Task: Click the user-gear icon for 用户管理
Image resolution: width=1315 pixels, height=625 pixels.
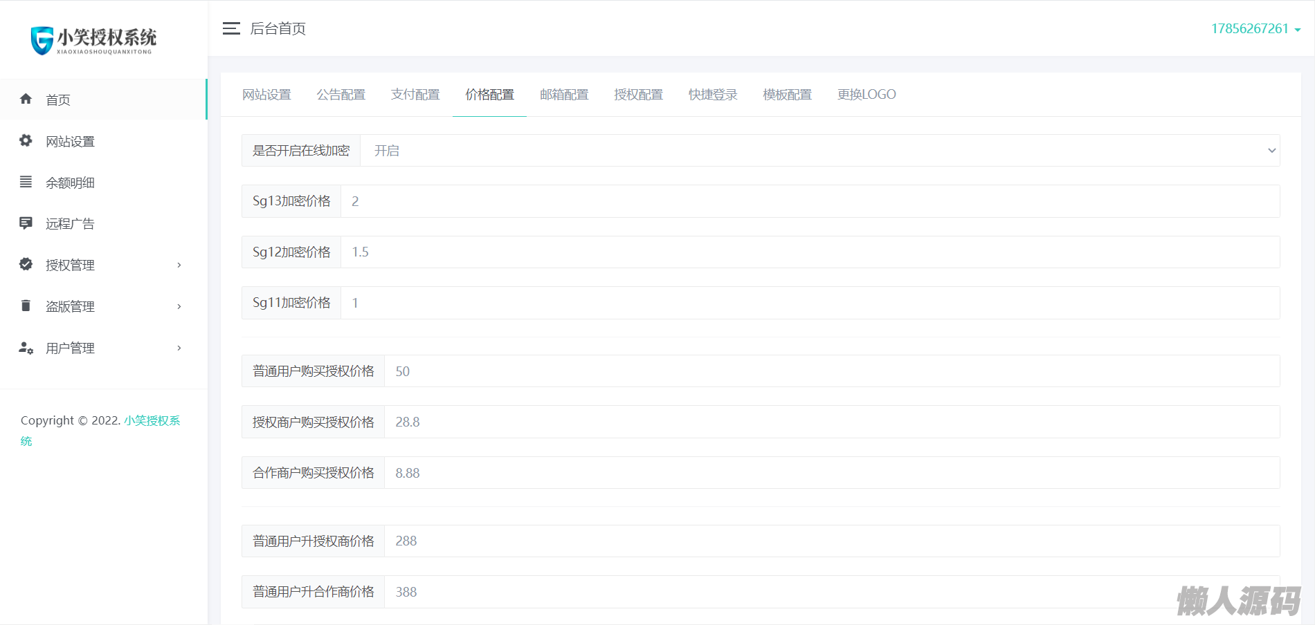Action: coord(26,348)
